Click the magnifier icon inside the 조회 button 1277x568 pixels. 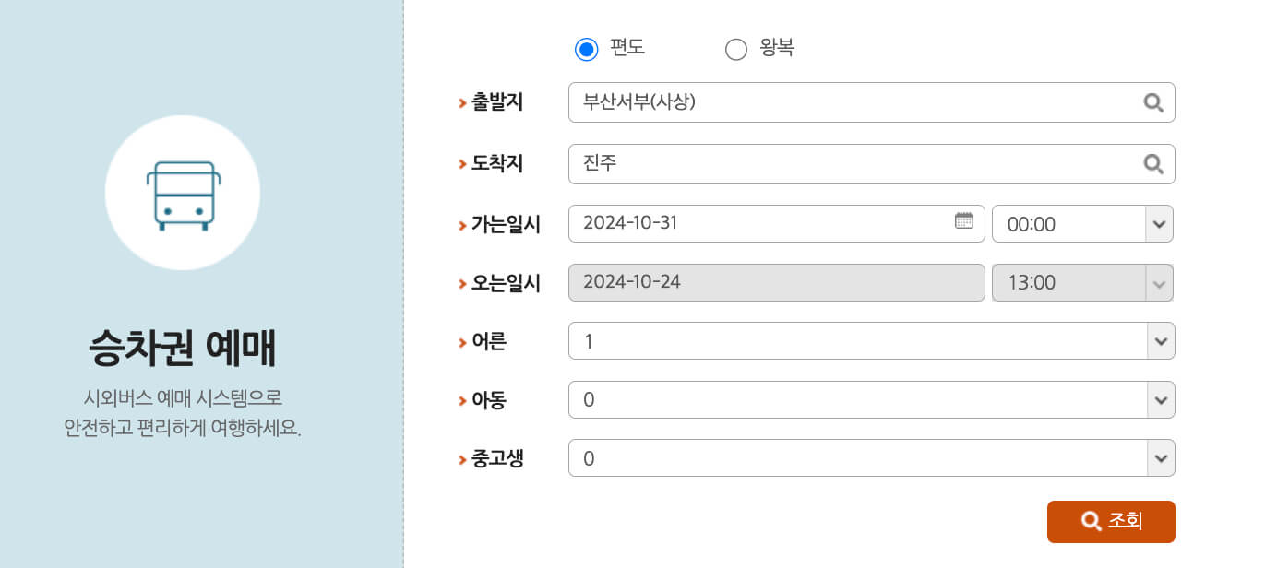(1091, 521)
